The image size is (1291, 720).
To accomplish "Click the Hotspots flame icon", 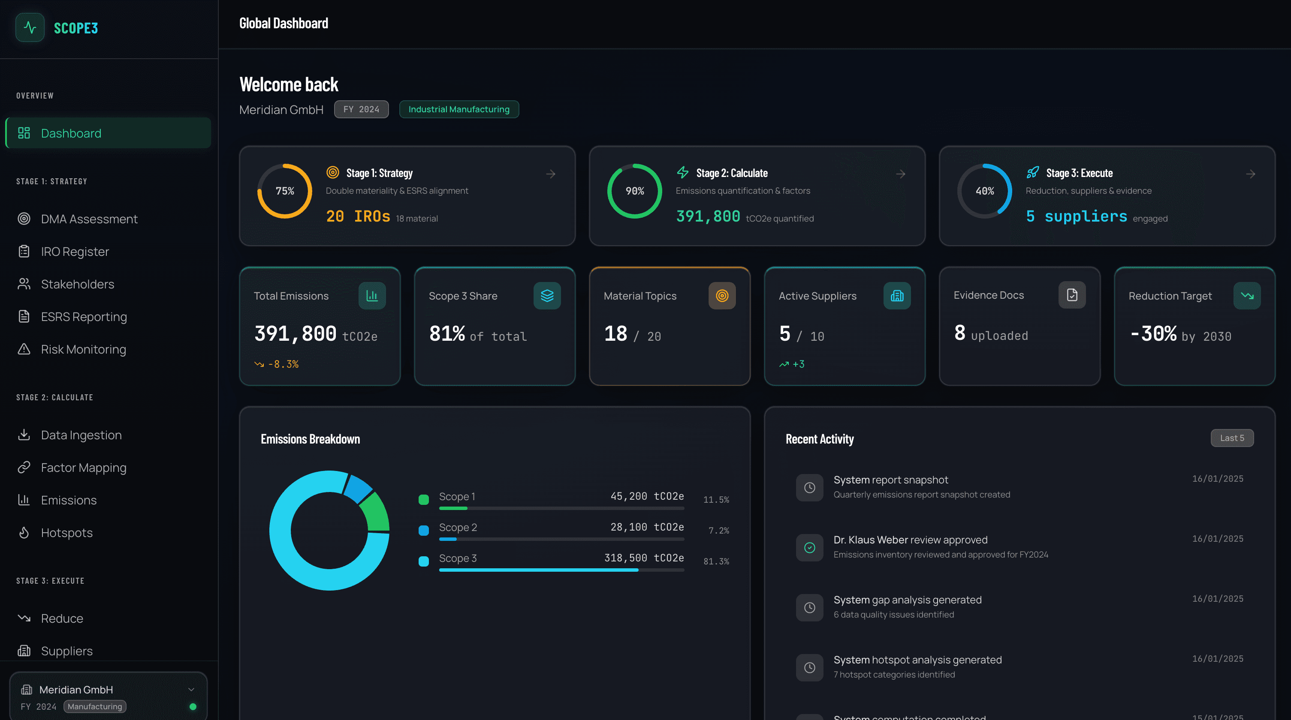I will click(24, 532).
